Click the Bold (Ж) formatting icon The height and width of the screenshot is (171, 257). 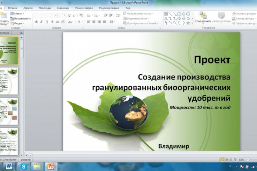(36, 22)
